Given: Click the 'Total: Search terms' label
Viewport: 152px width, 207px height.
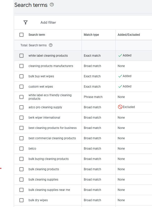Looking at the screenshot, I should tap(34, 45).
